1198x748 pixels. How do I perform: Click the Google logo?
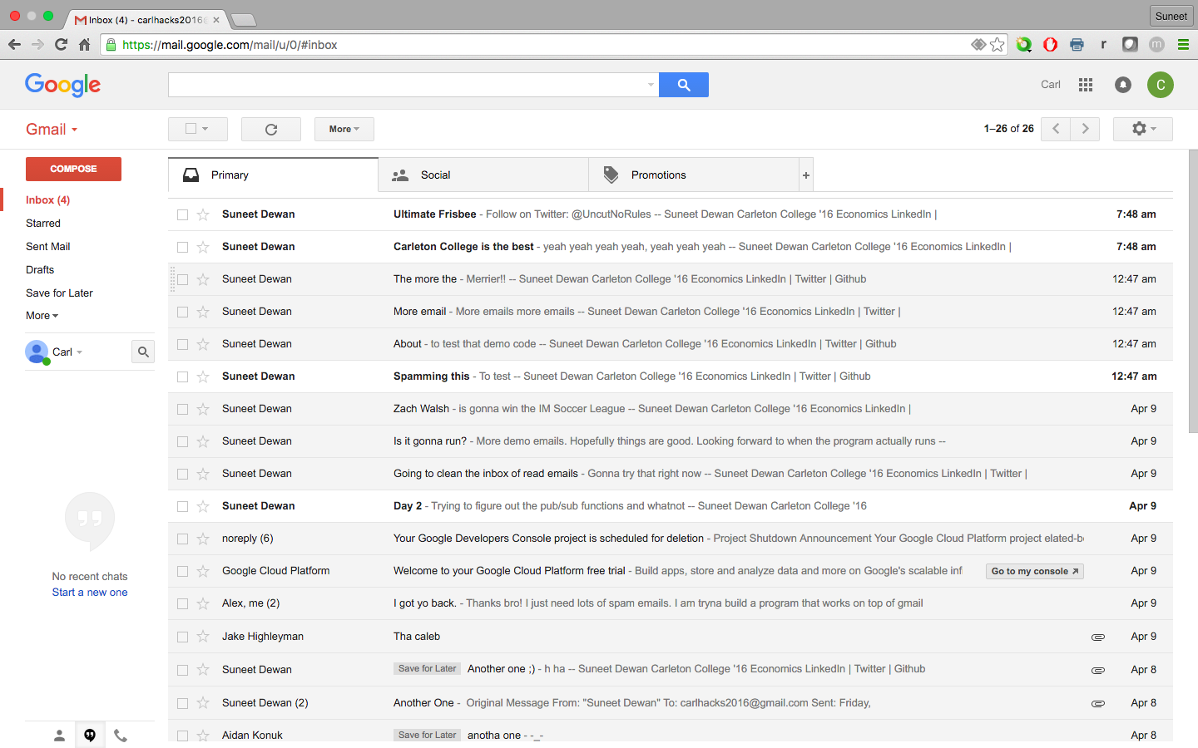tap(62, 85)
